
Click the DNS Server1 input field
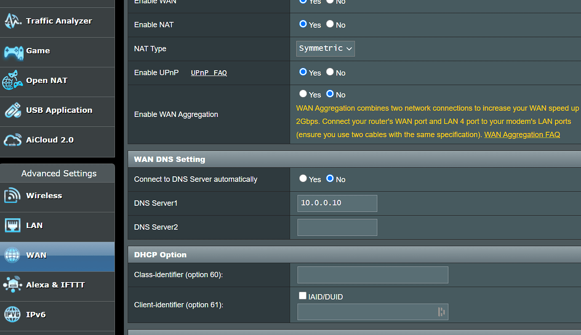point(337,203)
